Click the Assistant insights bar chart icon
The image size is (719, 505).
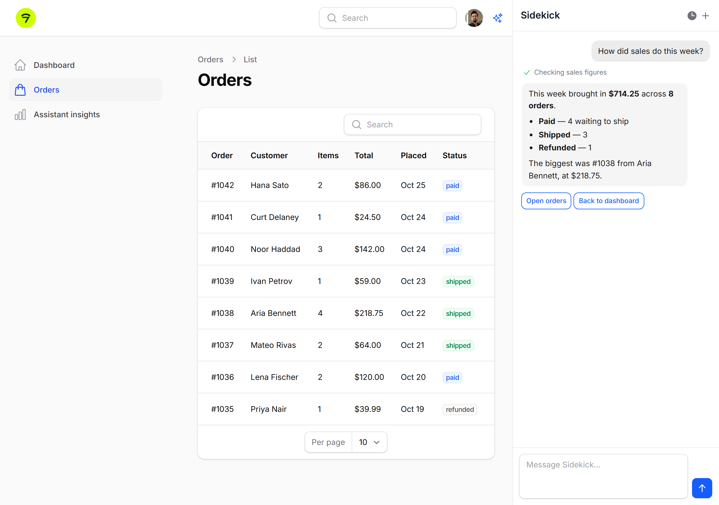click(x=20, y=114)
